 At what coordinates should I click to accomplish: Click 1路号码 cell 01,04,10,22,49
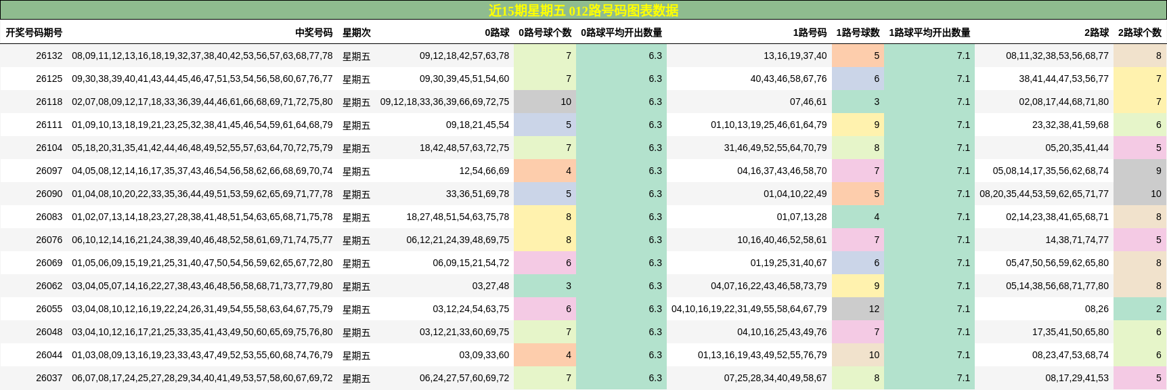point(795,194)
